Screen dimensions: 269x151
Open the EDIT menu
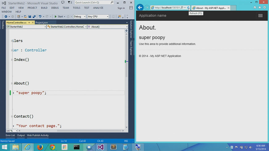coord(12,8)
